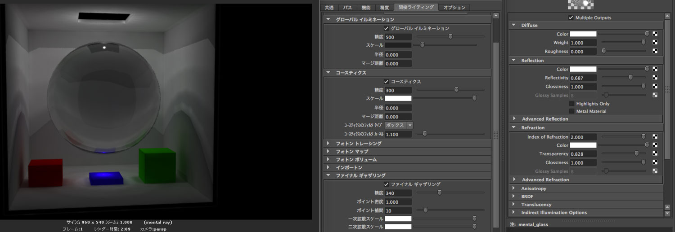The height and width of the screenshot is (232, 675).
Task: Click ポイント密度 field showing 1.000
Action: pyautogui.click(x=398, y=202)
